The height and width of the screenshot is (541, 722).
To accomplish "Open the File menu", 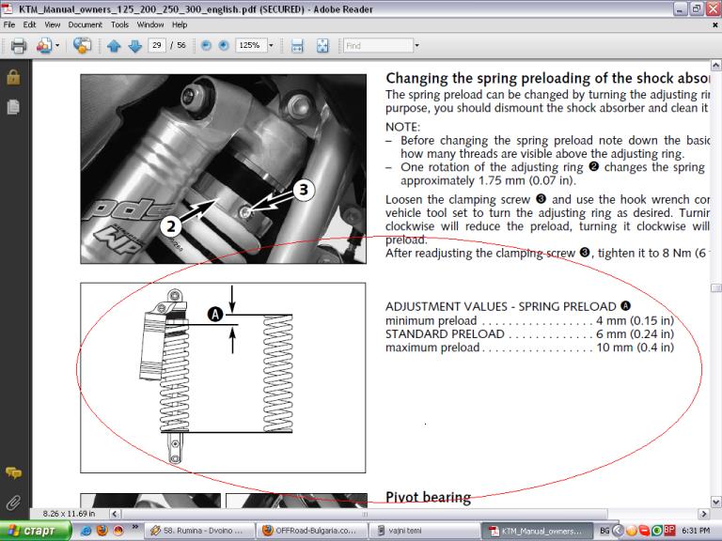I will click(9, 24).
